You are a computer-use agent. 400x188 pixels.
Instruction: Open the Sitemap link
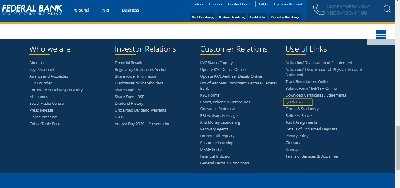pos(293,149)
